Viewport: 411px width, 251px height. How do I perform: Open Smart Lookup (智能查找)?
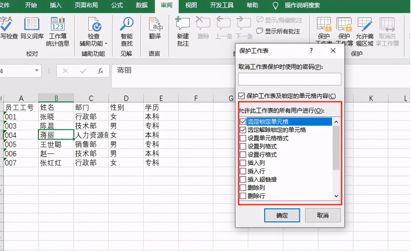pos(126,31)
